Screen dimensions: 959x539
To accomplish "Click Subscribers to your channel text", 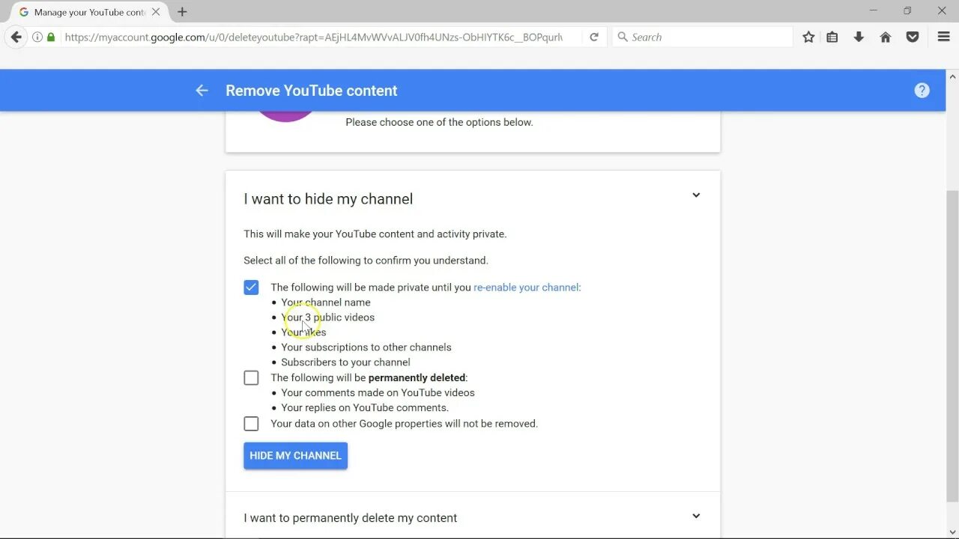I will [x=345, y=362].
